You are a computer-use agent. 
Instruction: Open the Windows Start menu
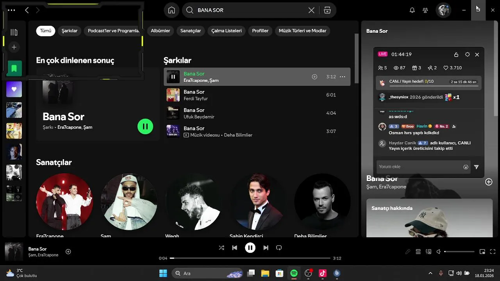pos(163,273)
